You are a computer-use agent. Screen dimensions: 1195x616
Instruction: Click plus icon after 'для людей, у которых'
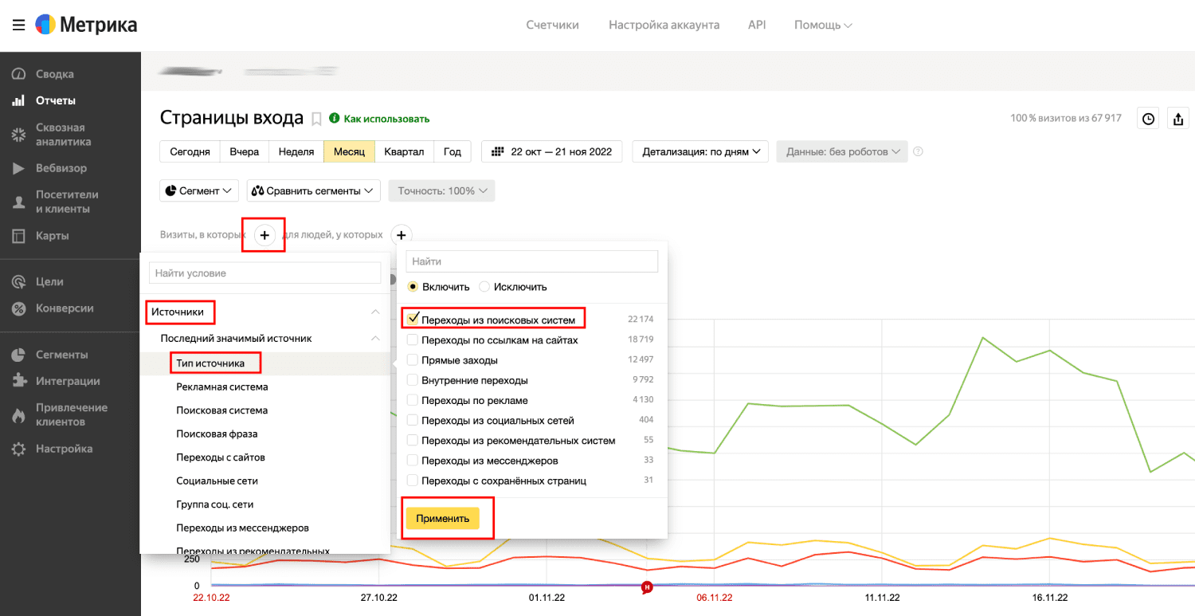pyautogui.click(x=402, y=235)
